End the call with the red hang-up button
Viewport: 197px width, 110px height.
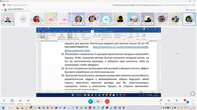[x=107, y=101]
